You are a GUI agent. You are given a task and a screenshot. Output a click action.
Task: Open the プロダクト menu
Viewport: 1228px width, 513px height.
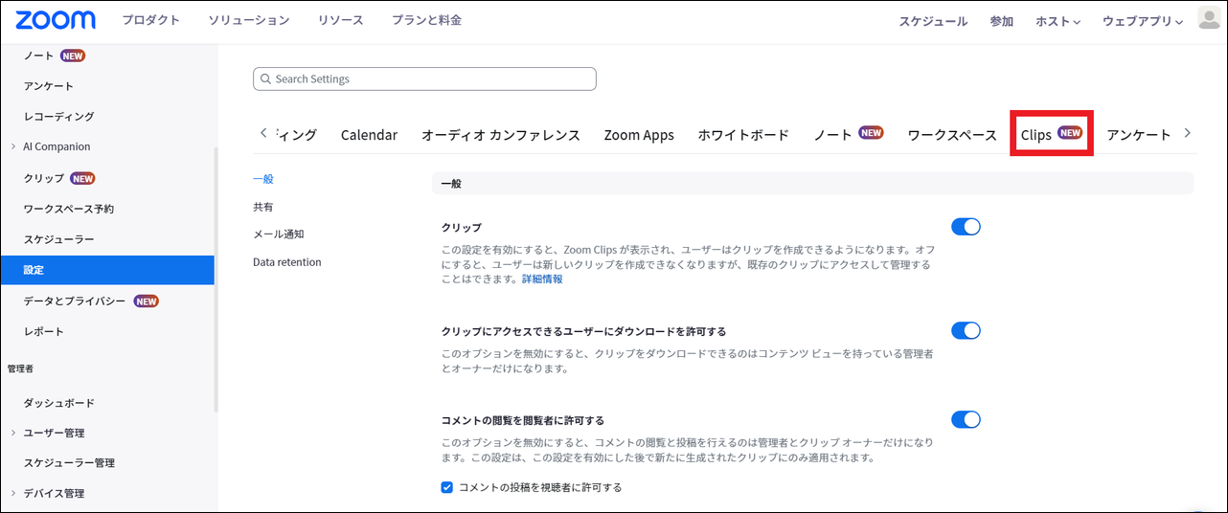coord(151,20)
